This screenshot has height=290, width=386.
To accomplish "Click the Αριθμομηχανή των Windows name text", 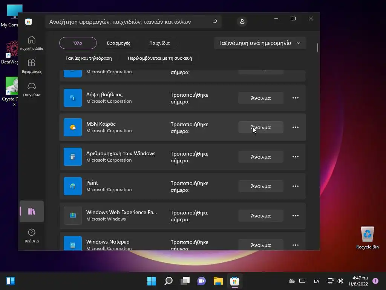I will [121, 153].
